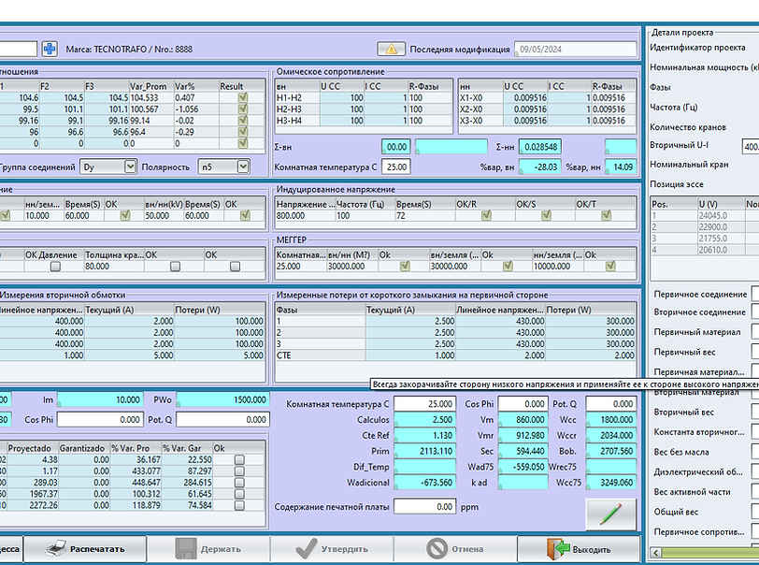
Task: Click the Содержание печатной платы ppm field
Action: [424, 507]
